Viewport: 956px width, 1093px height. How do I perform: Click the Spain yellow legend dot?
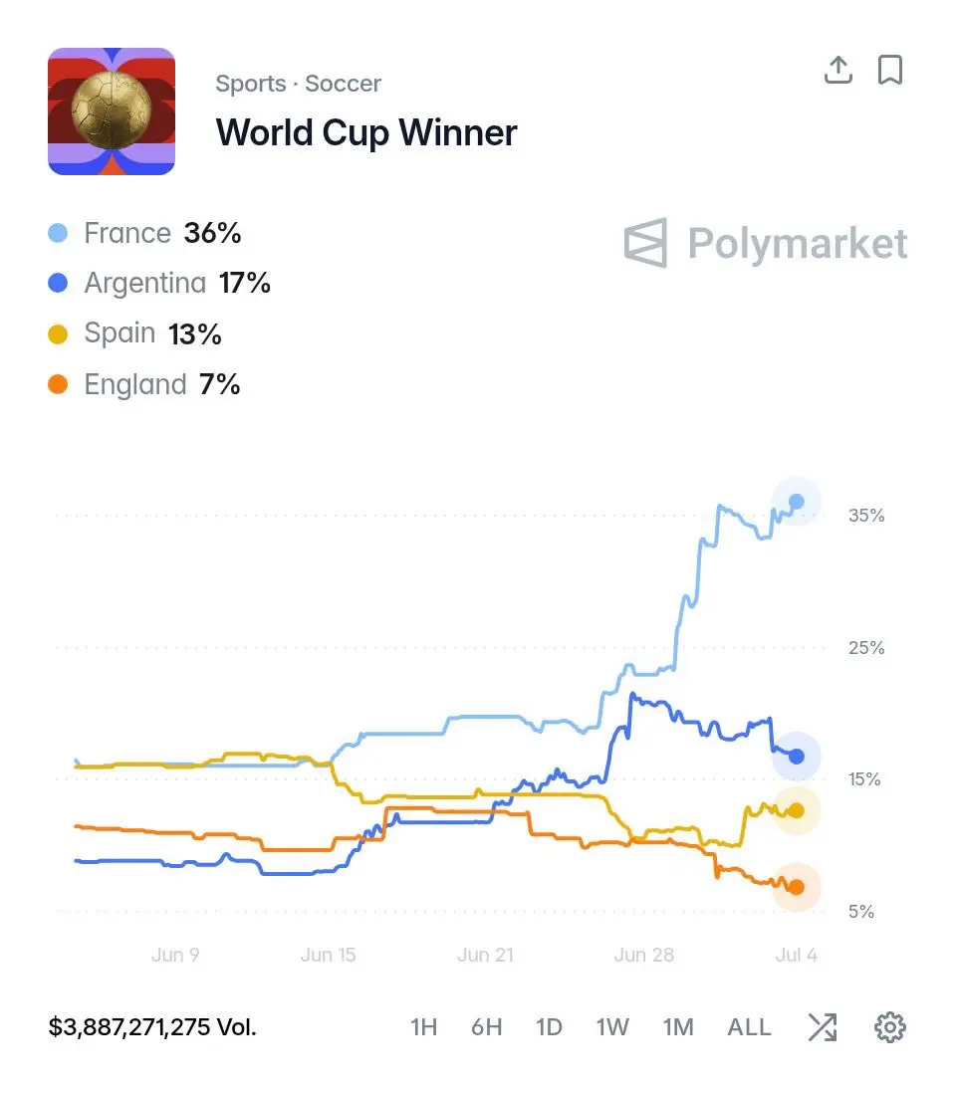pyautogui.click(x=58, y=333)
